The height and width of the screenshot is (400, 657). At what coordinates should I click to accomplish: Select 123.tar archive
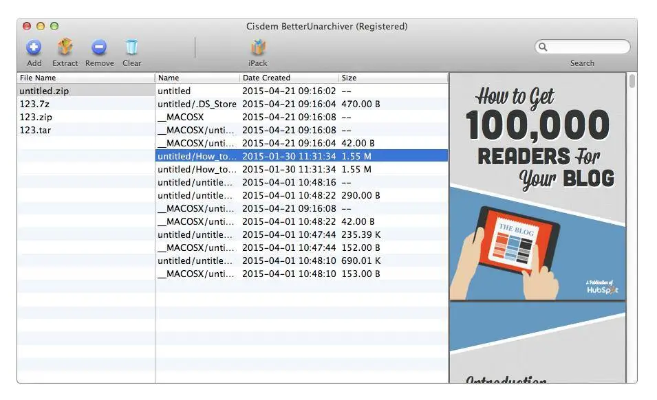[86, 130]
